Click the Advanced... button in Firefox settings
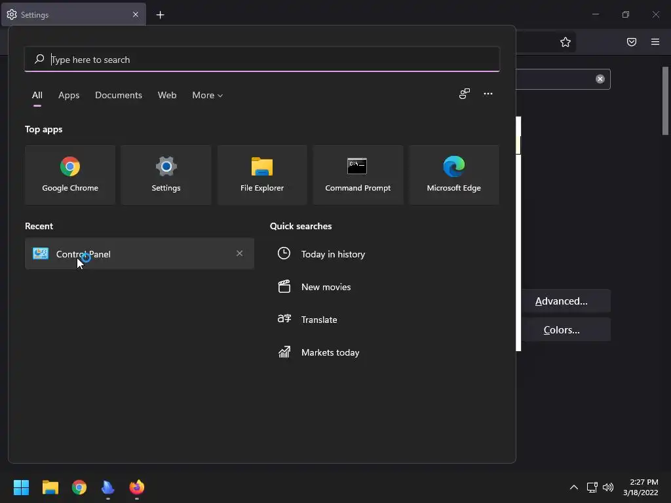This screenshot has height=503, width=671. pyautogui.click(x=566, y=301)
